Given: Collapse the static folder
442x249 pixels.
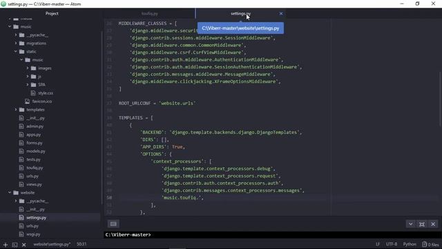Looking at the screenshot, I should click(16, 51).
